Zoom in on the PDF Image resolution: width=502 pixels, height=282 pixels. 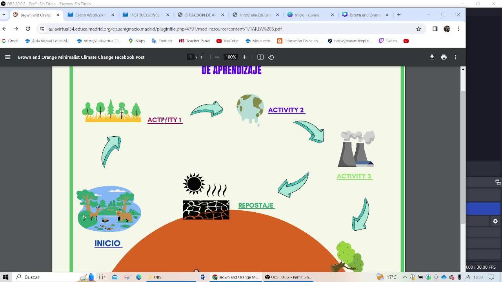pyautogui.click(x=244, y=57)
